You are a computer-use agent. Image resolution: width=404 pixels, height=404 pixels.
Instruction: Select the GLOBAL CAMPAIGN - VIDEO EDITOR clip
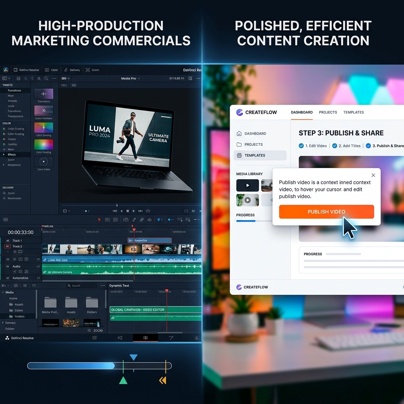click(x=155, y=310)
